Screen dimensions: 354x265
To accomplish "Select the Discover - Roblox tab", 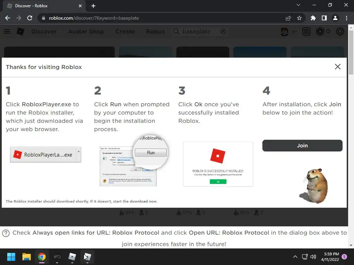I will tap(44, 6).
